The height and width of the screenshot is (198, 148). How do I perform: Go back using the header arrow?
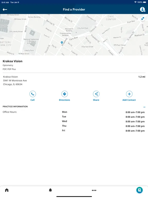coord(5,10)
